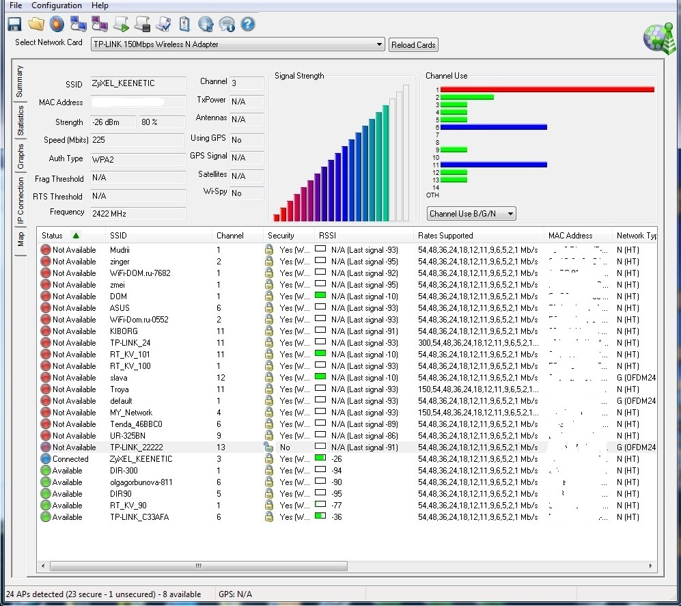Click the speech bubble info icon
The image size is (681, 606).
[227, 25]
